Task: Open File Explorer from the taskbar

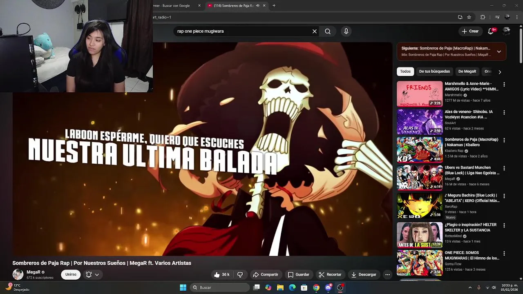Action: click(x=280, y=287)
